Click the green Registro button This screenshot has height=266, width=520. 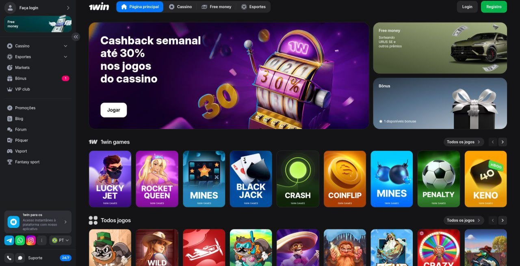click(x=494, y=7)
